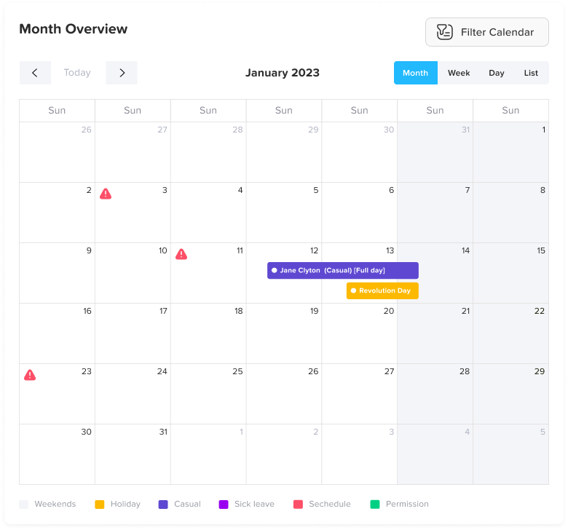Click the purple Sick leave legend swatch
The height and width of the screenshot is (530, 568).
tap(224, 504)
